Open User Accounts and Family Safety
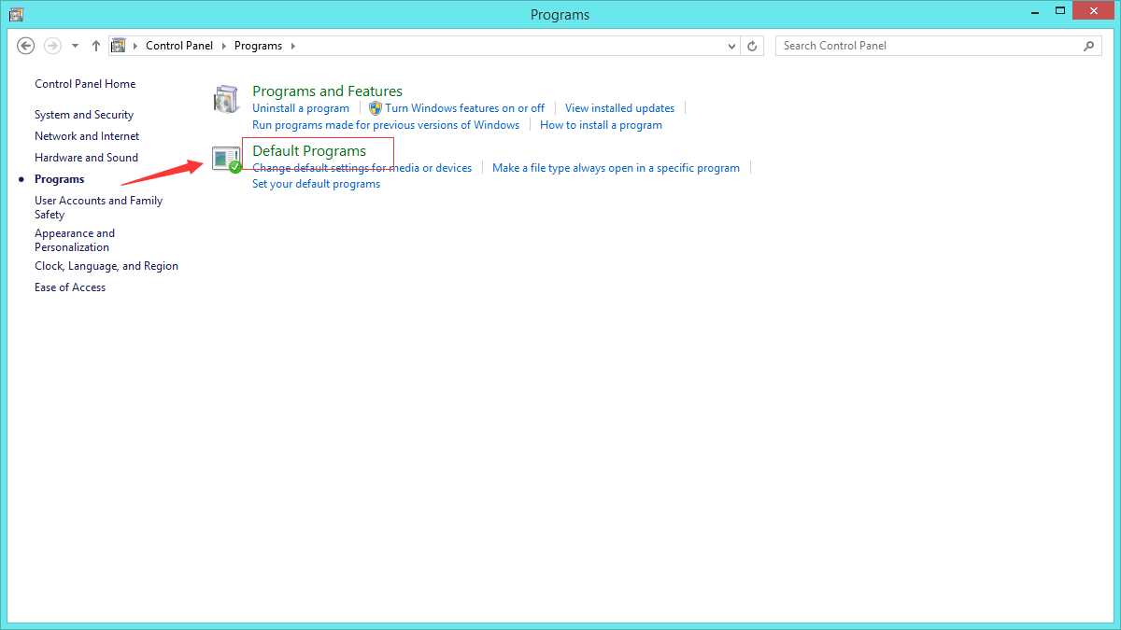This screenshot has height=630, width=1121. (99, 207)
